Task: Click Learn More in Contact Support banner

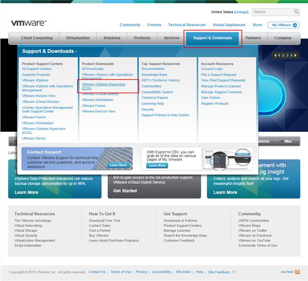Action: (x=118, y=166)
